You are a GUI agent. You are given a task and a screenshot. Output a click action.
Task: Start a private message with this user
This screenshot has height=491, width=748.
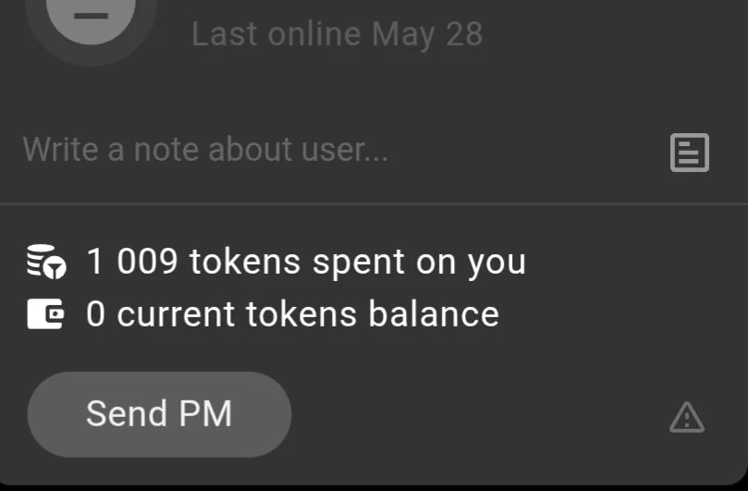159,414
